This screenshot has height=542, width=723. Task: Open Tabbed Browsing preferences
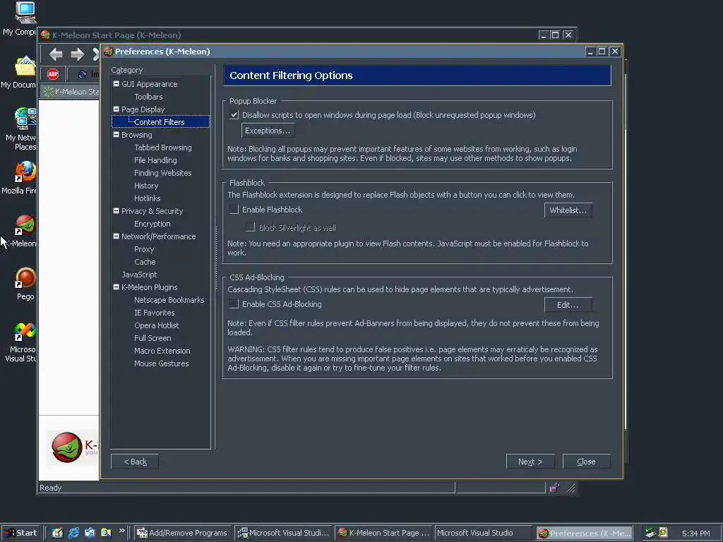click(163, 147)
